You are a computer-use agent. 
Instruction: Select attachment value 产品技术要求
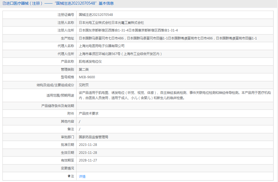(89, 114)
